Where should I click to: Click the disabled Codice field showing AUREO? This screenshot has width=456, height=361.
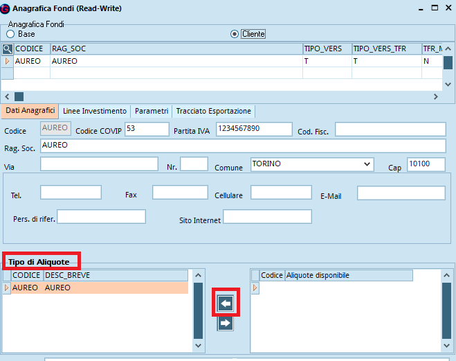pyautogui.click(x=55, y=129)
